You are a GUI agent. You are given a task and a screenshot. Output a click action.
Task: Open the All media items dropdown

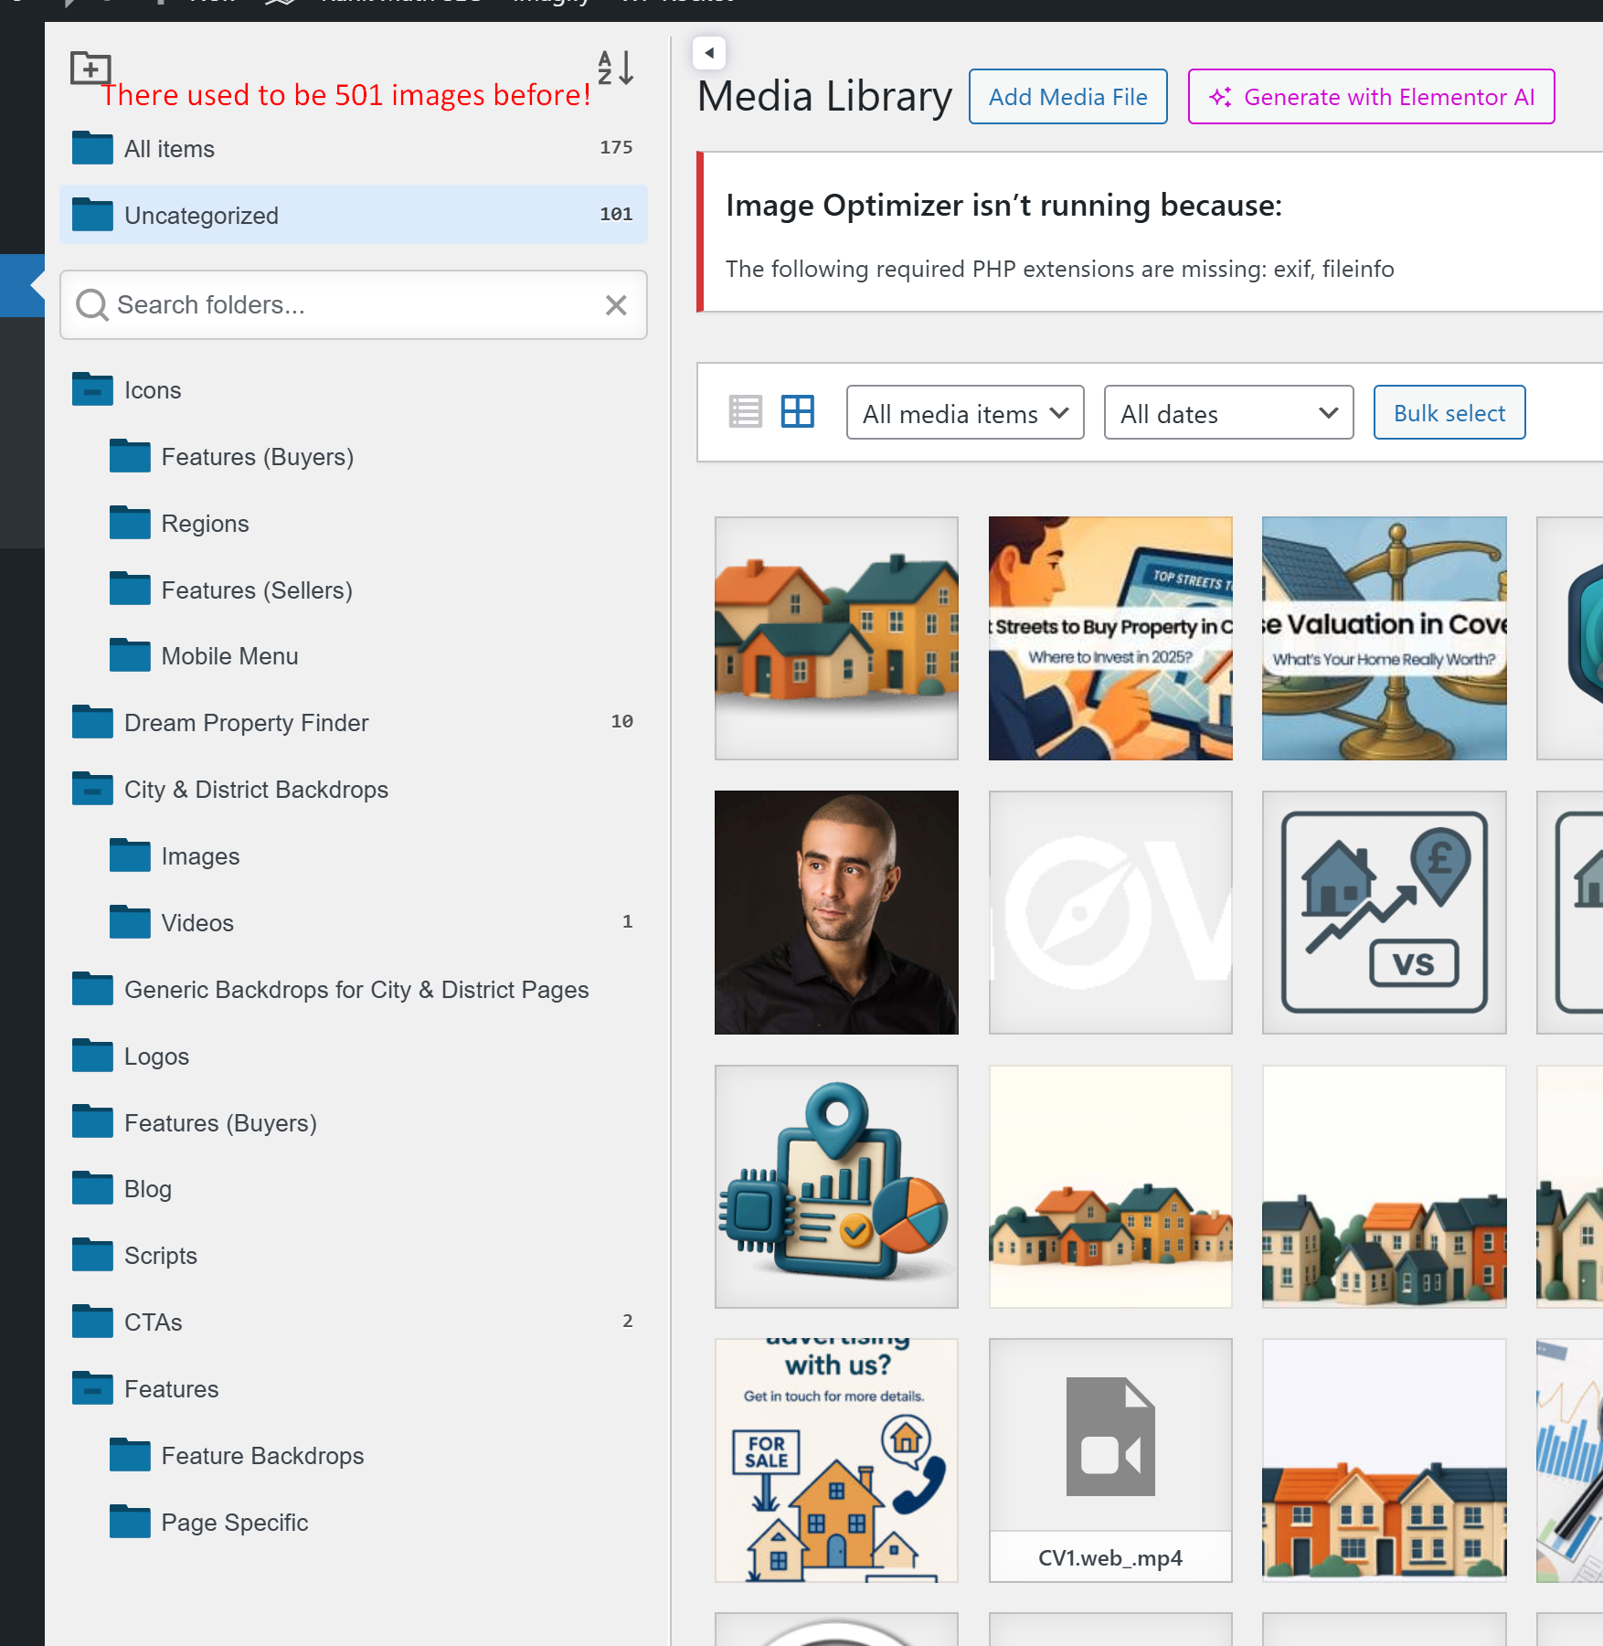point(965,412)
